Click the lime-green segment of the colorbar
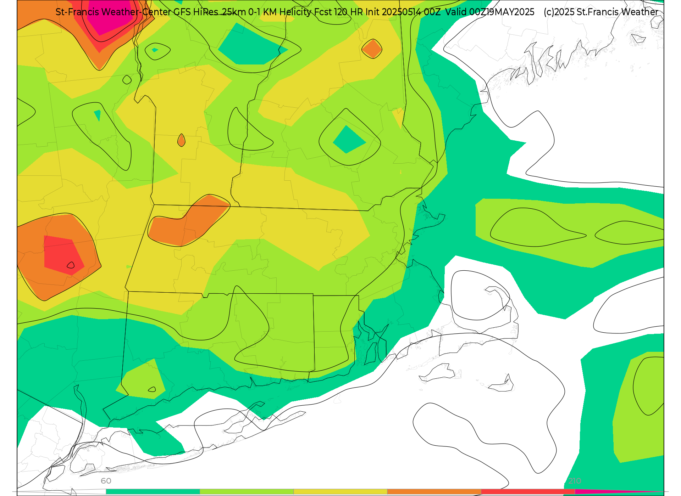Screen dimensions: 681x496 point(247,491)
